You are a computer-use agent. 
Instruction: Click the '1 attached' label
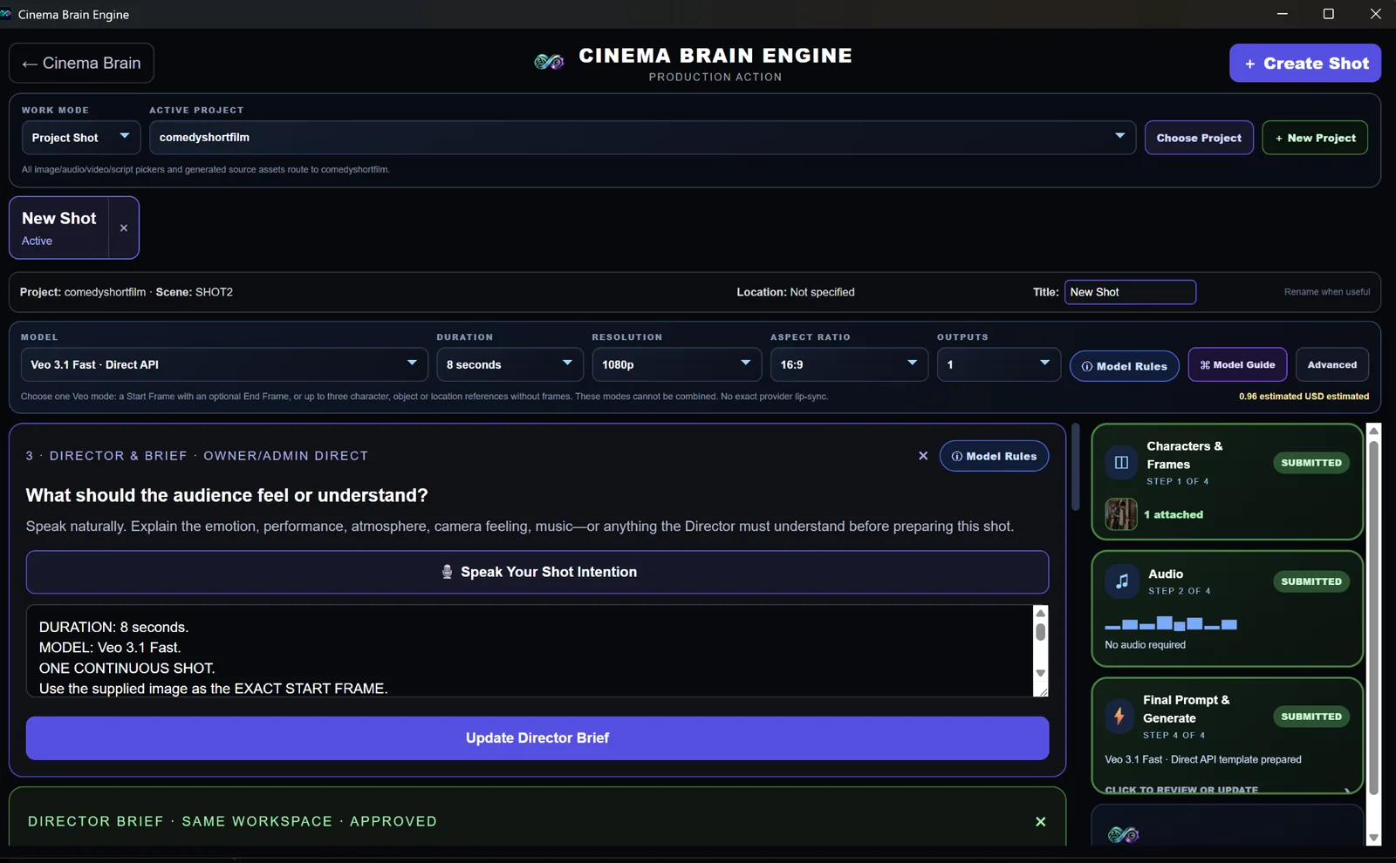(x=1174, y=514)
